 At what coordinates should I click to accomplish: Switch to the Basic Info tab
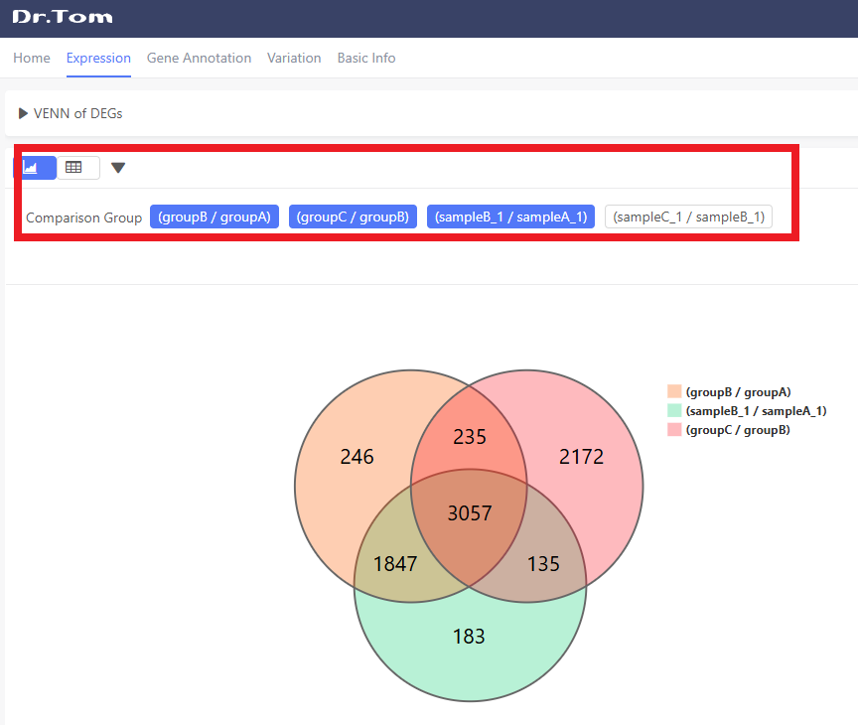[366, 58]
